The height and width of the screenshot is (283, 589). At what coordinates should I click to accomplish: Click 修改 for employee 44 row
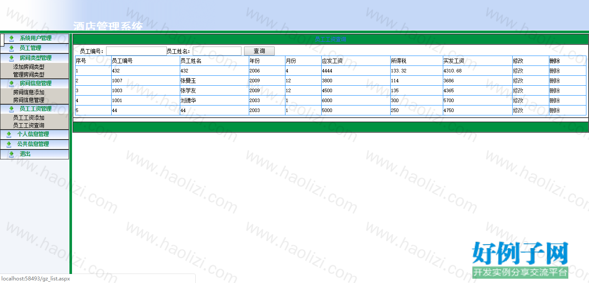click(518, 110)
